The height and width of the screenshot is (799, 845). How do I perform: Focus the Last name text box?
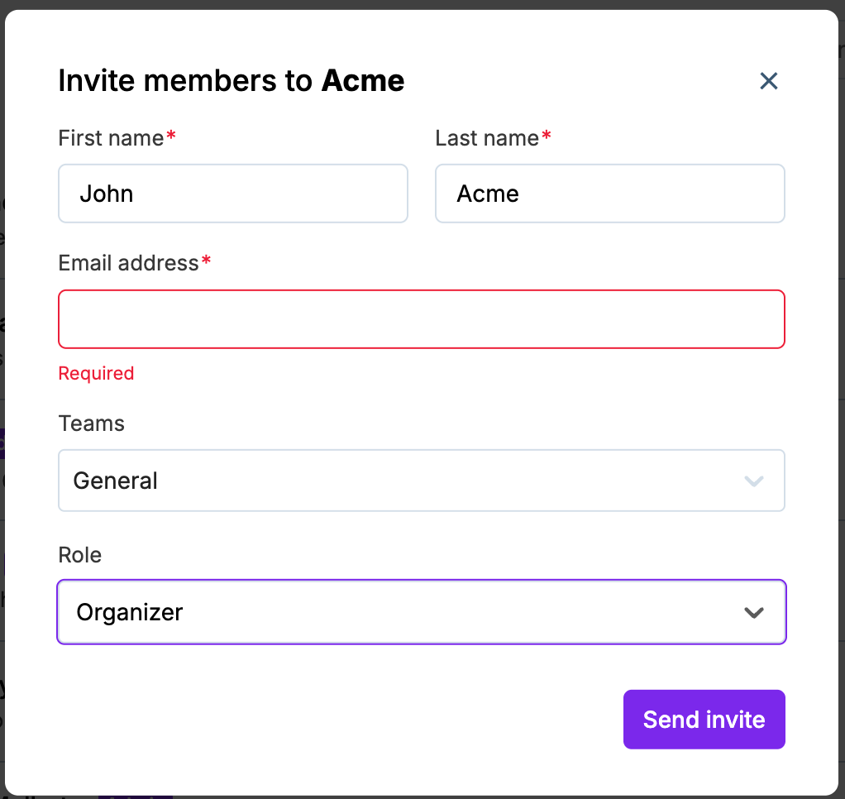tap(609, 194)
